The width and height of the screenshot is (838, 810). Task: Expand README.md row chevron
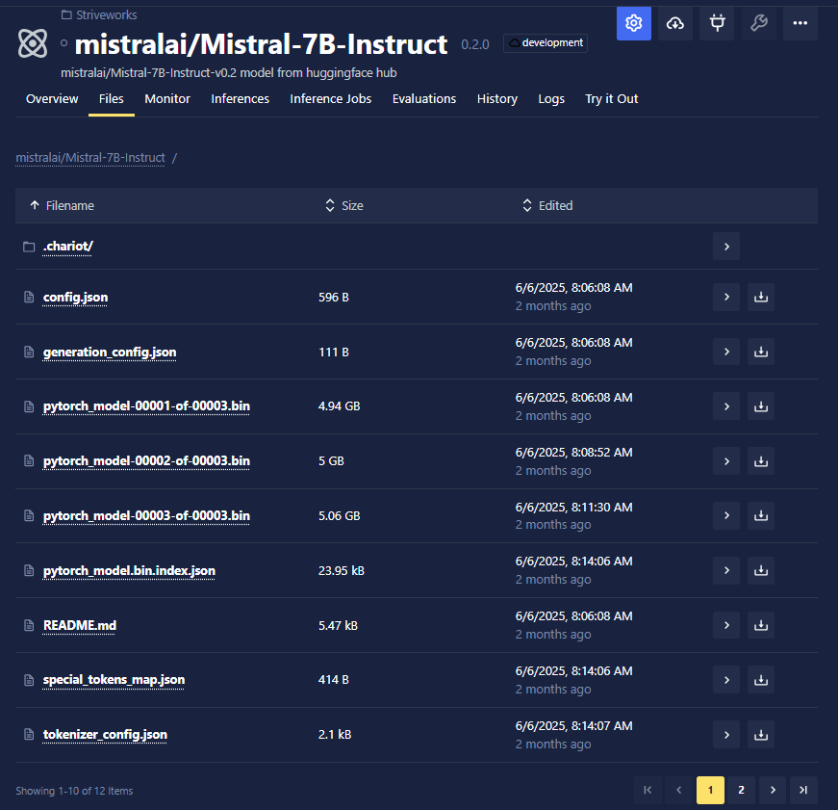726,625
